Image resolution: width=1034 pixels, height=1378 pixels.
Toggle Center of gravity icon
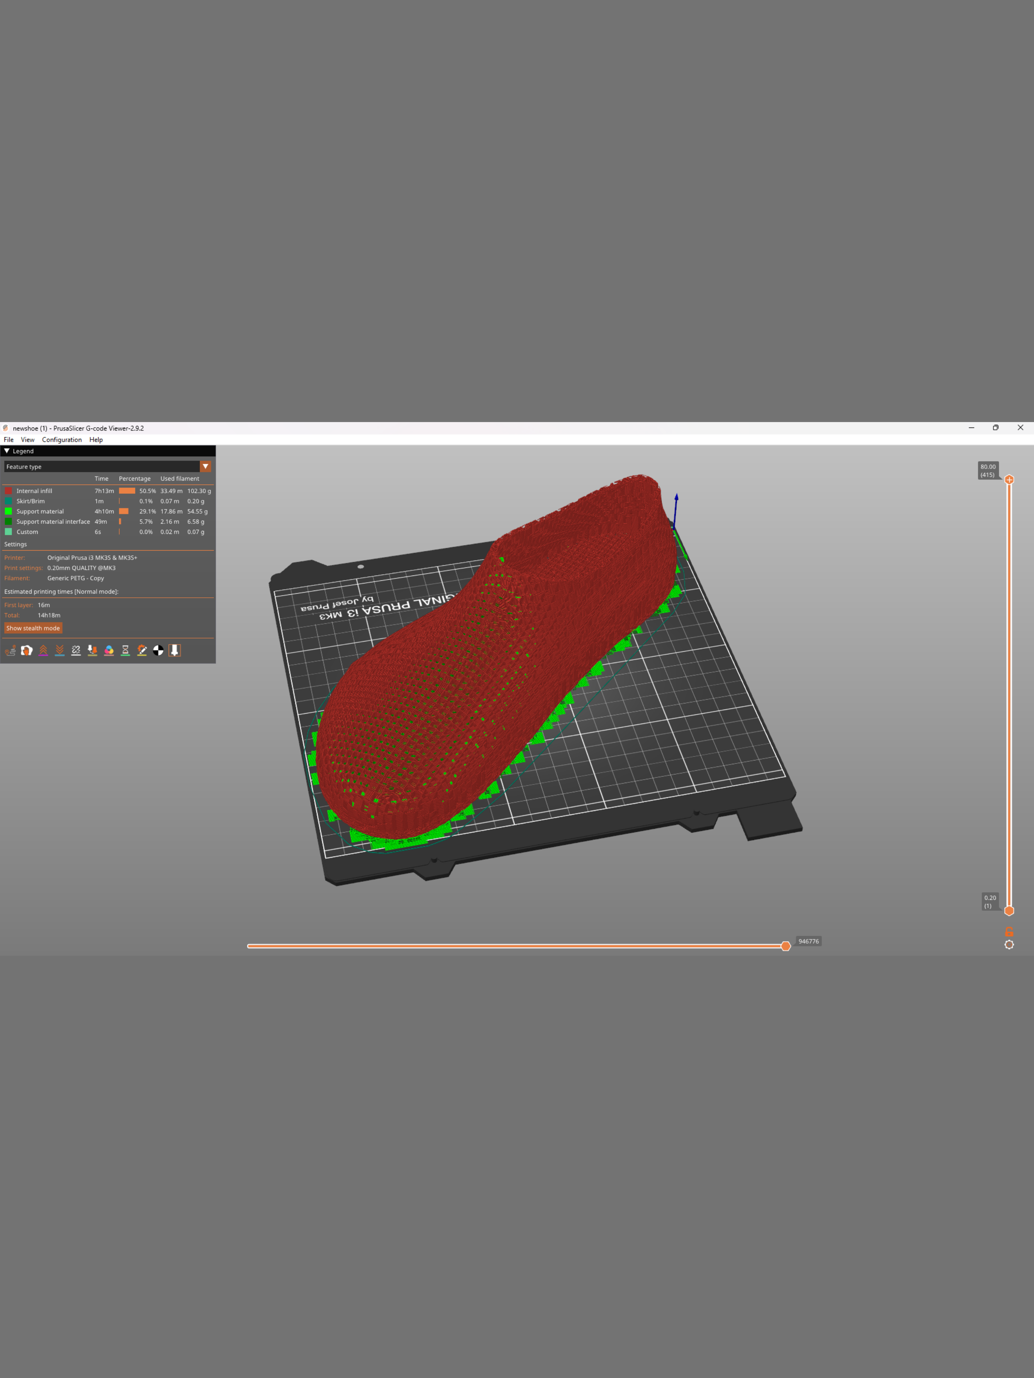(158, 650)
